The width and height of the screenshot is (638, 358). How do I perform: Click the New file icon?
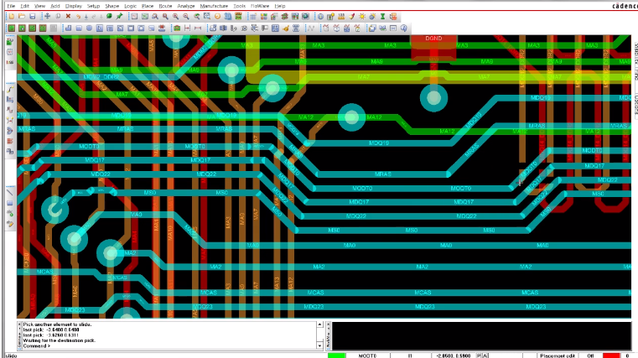coord(12,16)
